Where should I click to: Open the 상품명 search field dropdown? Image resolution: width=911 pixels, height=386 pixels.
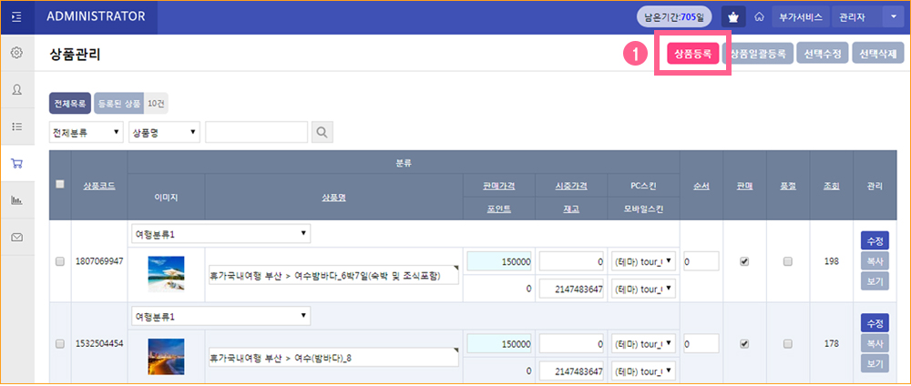[164, 132]
